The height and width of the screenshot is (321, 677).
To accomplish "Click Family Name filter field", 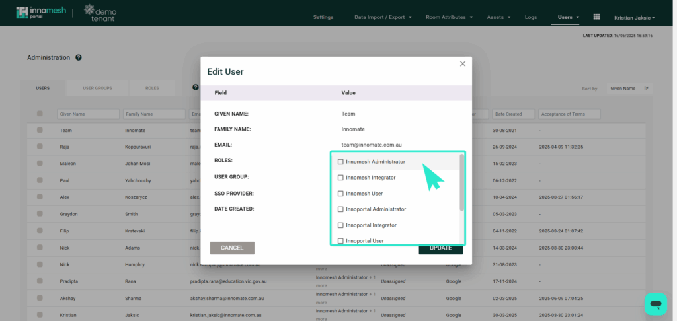I will pyautogui.click(x=154, y=114).
